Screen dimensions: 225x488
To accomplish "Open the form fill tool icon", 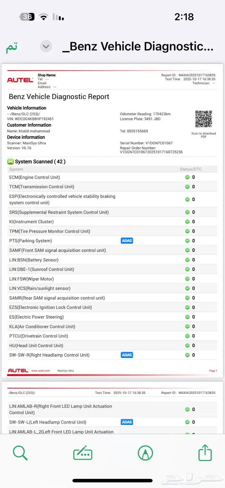I will (83, 453).
